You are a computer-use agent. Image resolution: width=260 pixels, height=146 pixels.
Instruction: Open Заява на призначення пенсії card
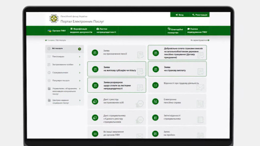coord(116,53)
